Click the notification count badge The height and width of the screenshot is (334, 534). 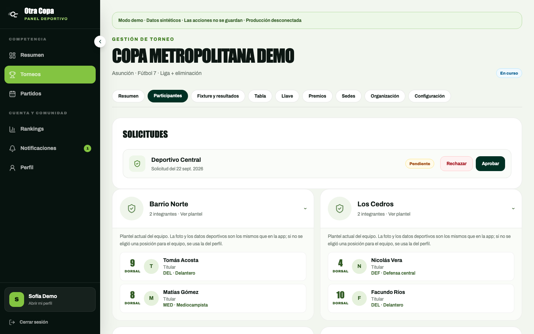88,148
